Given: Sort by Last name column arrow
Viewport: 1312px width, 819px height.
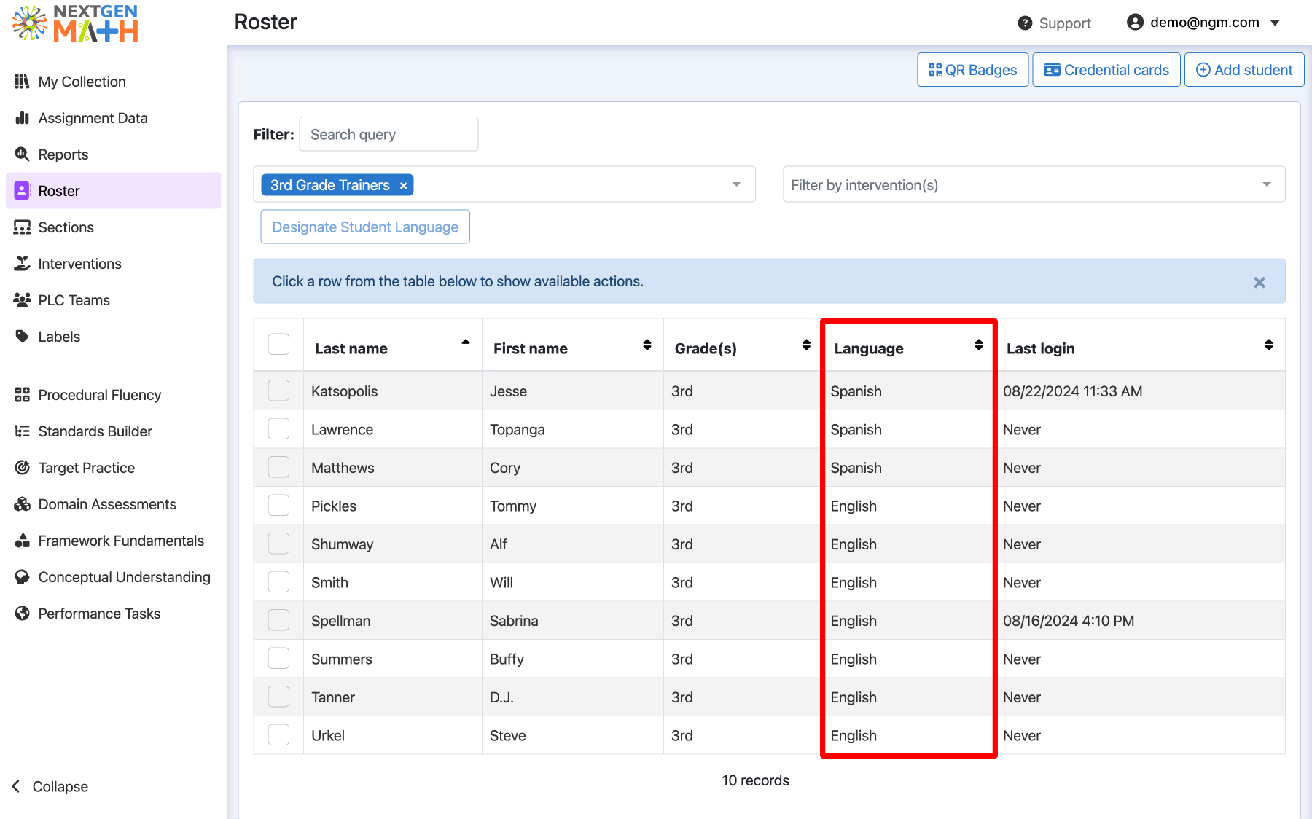Looking at the screenshot, I should 466,342.
